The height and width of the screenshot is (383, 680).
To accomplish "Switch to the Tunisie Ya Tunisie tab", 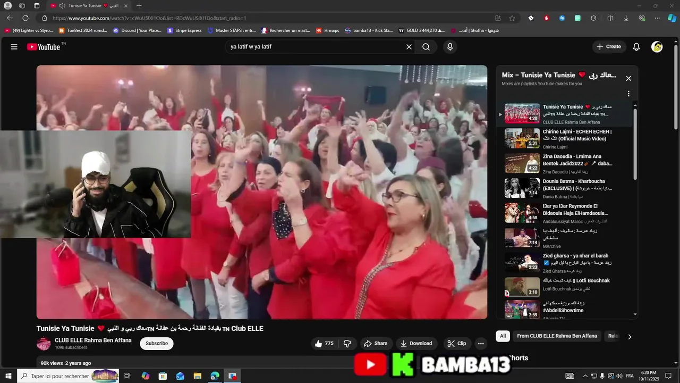I will [88, 6].
